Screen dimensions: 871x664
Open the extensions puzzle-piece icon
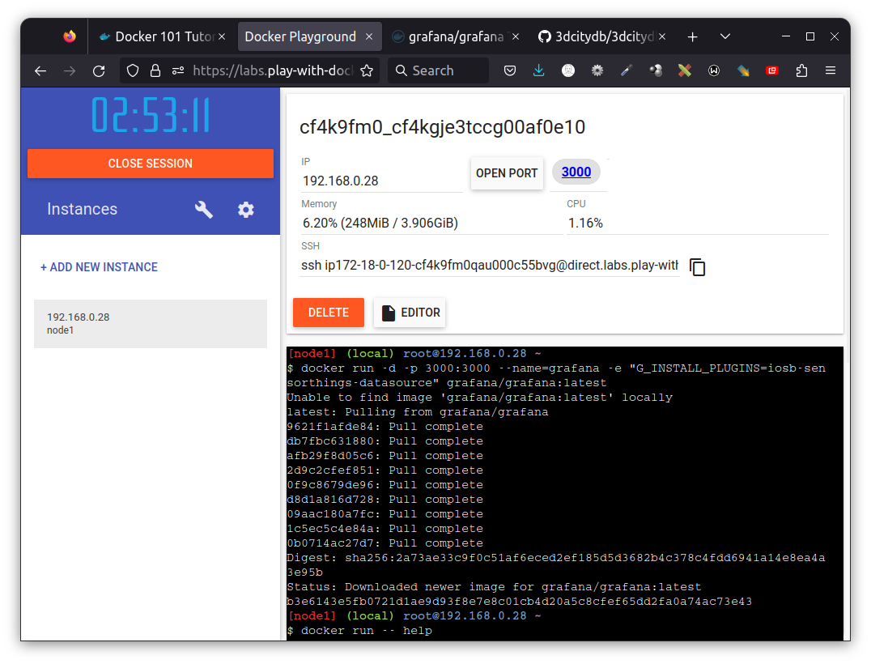[801, 70]
